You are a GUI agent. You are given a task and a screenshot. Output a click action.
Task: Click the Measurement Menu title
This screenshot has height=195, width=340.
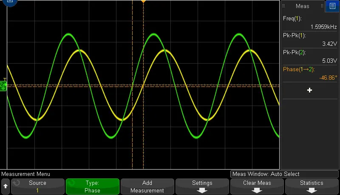point(25,174)
